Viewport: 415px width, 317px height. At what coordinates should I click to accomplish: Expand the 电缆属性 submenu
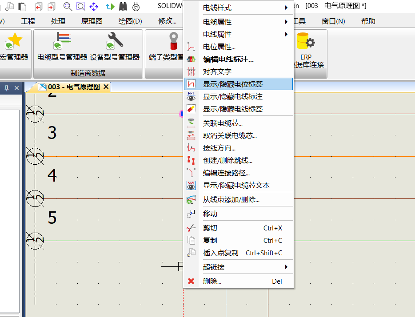point(243,22)
